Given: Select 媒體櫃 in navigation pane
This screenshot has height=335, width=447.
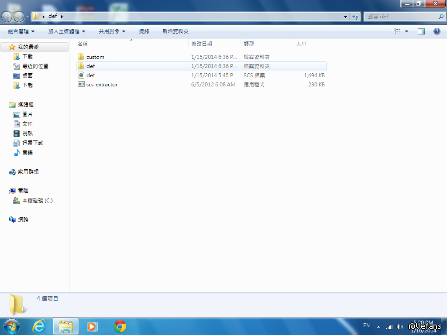Looking at the screenshot, I should pyautogui.click(x=26, y=105).
